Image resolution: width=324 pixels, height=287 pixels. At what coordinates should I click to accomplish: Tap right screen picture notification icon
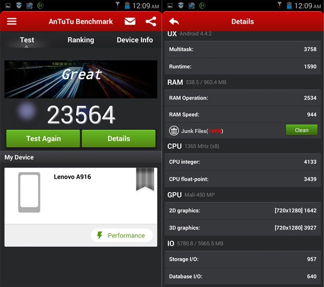(x=170, y=5)
